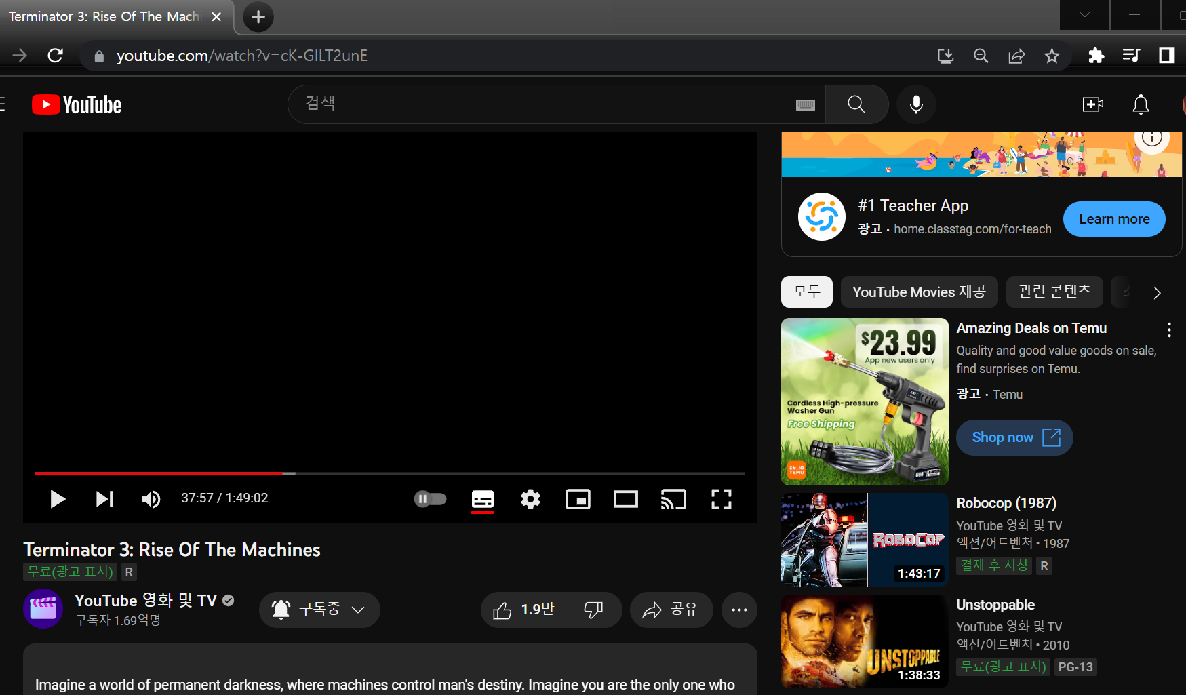Open the ClassTag ad logo
Image resolution: width=1186 pixels, height=695 pixels.
[x=822, y=217]
